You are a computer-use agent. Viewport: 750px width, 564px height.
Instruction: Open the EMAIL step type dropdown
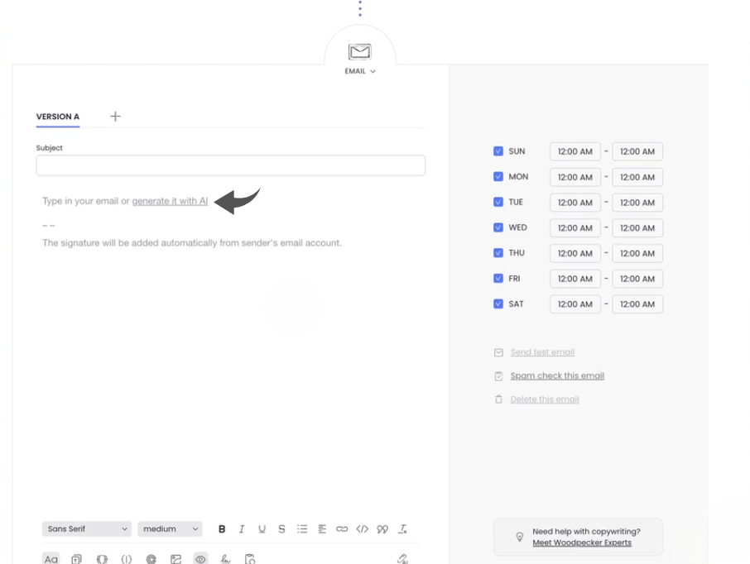pos(360,71)
